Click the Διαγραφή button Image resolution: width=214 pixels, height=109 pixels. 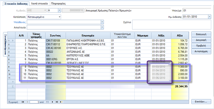(201, 40)
